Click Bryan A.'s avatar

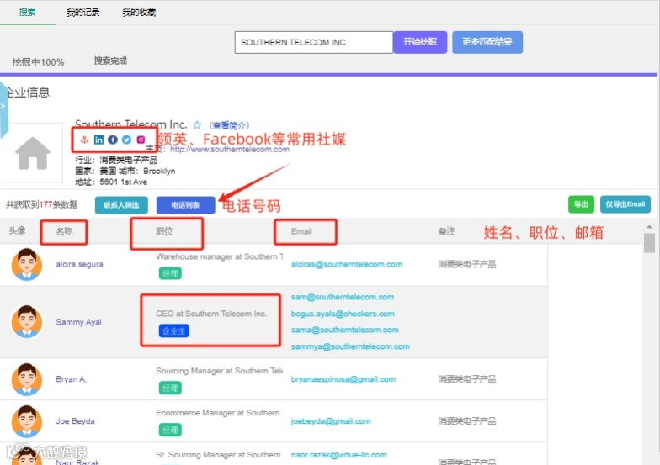coord(27,379)
